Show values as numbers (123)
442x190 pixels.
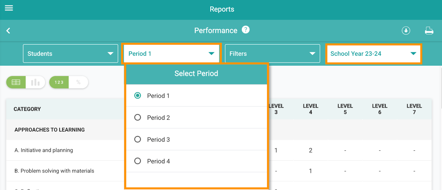pos(59,82)
